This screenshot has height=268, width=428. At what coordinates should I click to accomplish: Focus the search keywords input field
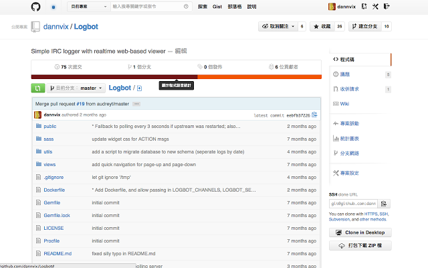pos(151,7)
